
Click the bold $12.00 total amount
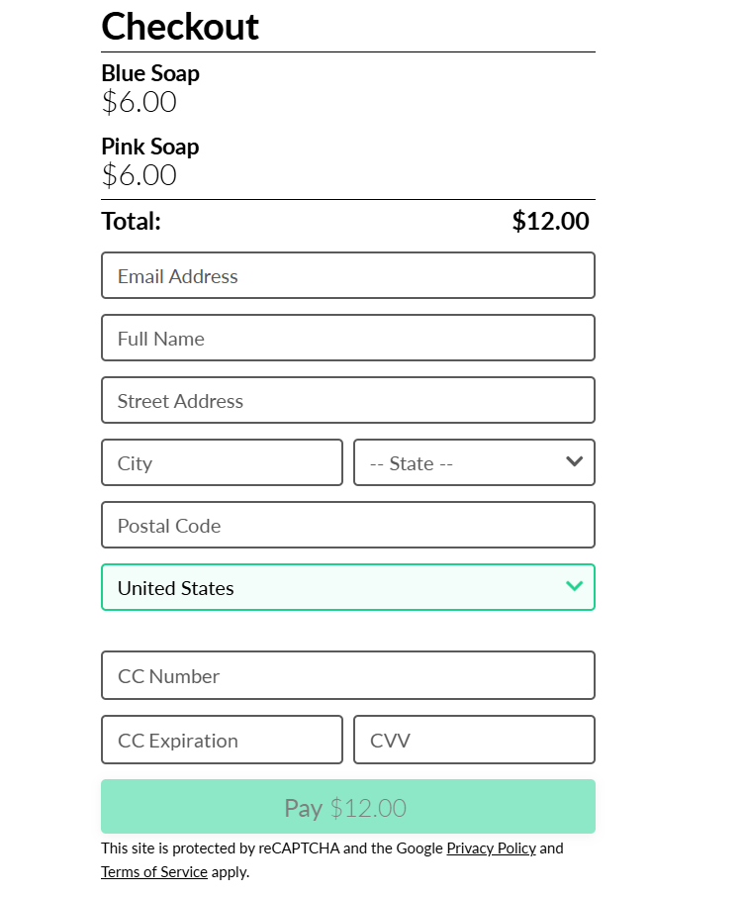550,221
